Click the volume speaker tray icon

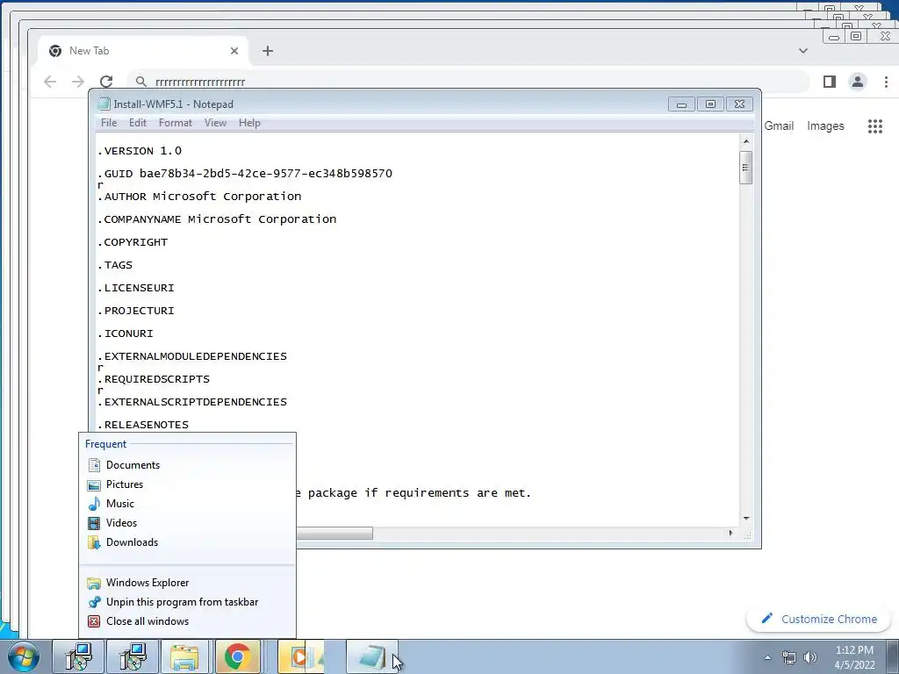[810, 657]
